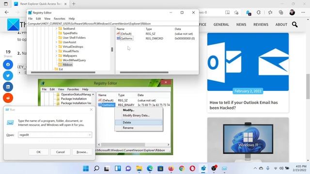This screenshot has height=174, width=310.
Task: Open GENERAL website nav item
Action: click(x=221, y=25)
